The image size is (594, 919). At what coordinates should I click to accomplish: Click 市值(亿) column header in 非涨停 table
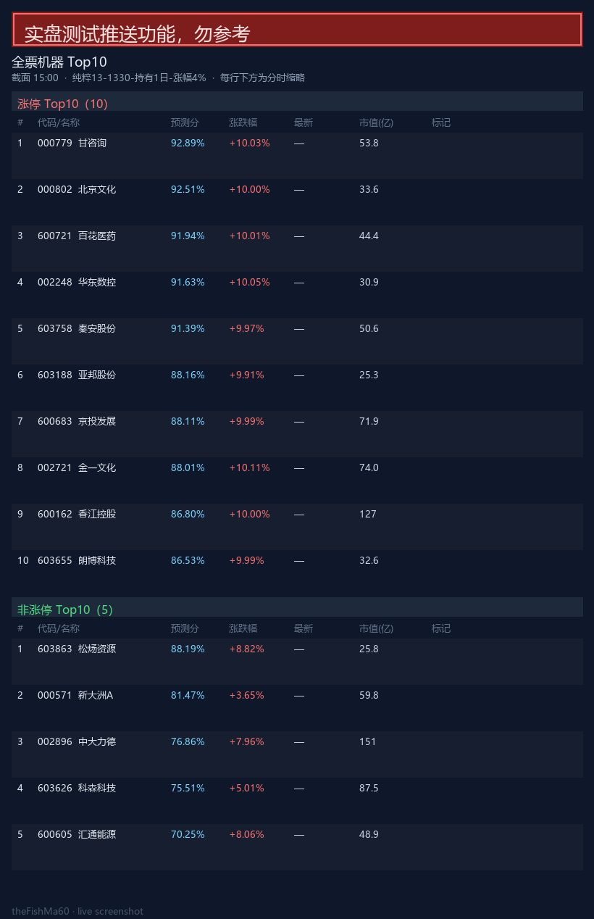pos(376,628)
